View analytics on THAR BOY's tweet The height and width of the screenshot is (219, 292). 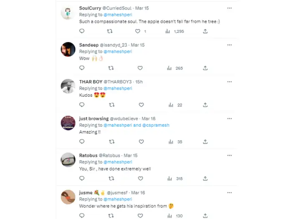(171, 105)
